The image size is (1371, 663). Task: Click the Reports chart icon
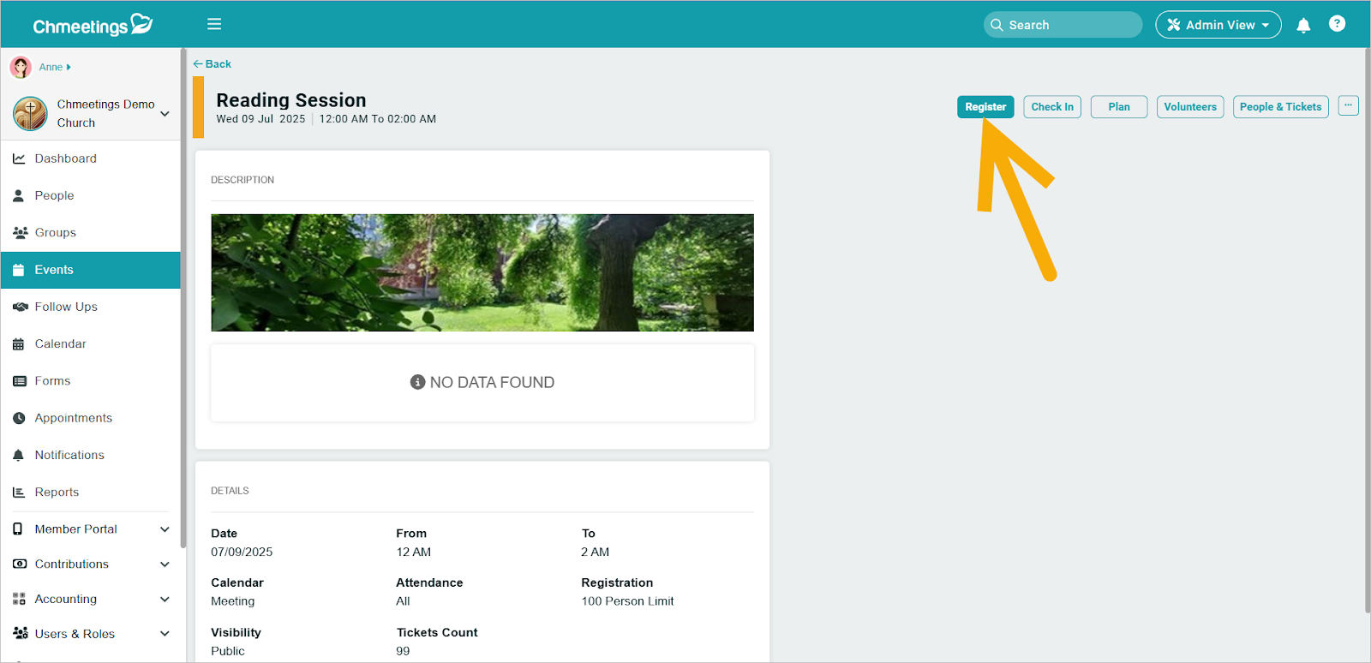19,493
